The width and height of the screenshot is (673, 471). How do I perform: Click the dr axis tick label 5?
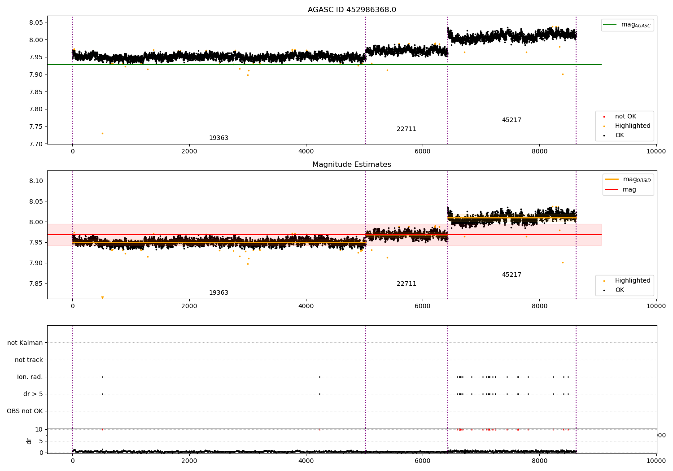(x=41, y=441)
